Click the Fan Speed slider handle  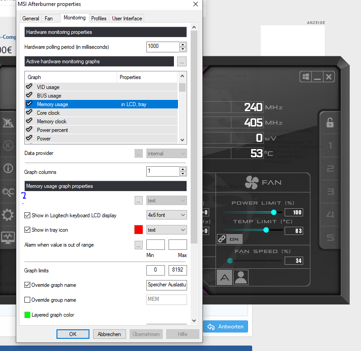[230, 261]
